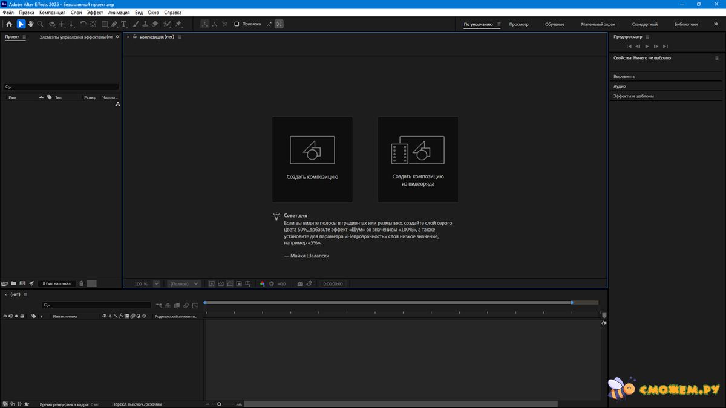Switch to the Обучение workspace tab

(554, 24)
